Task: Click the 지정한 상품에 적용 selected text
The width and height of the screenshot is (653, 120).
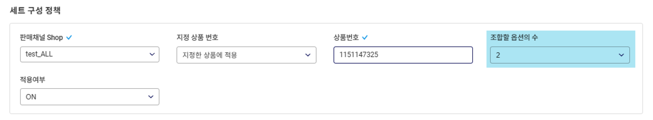Action: point(209,55)
